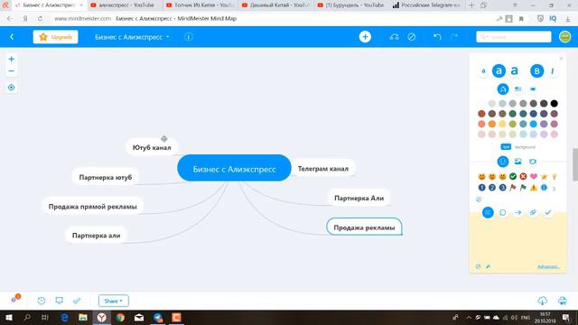
Task: Add the gold star icon
Action: 544,177
